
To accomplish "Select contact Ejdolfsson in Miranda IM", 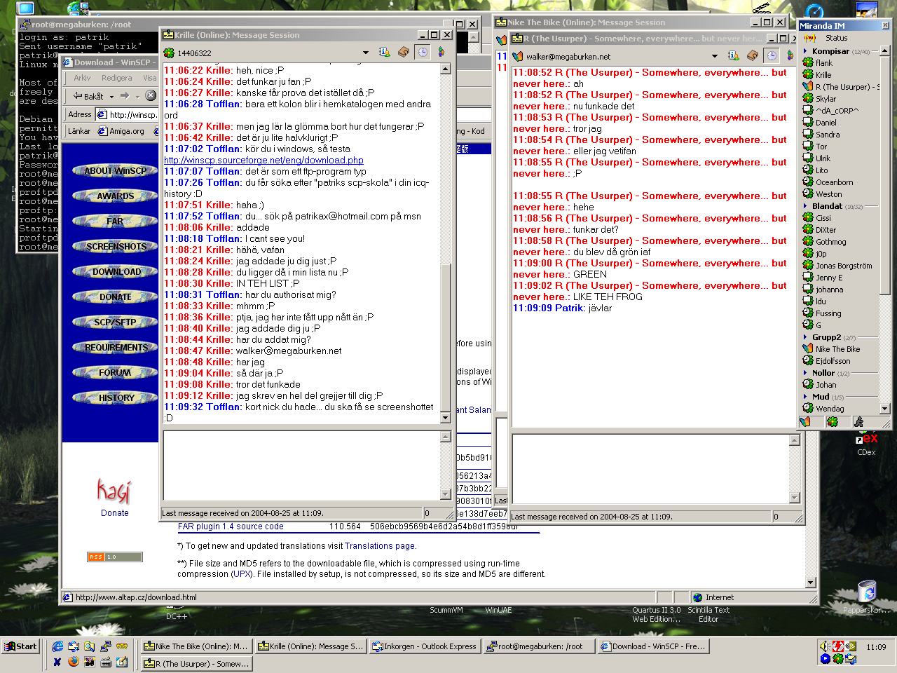I will (x=833, y=361).
